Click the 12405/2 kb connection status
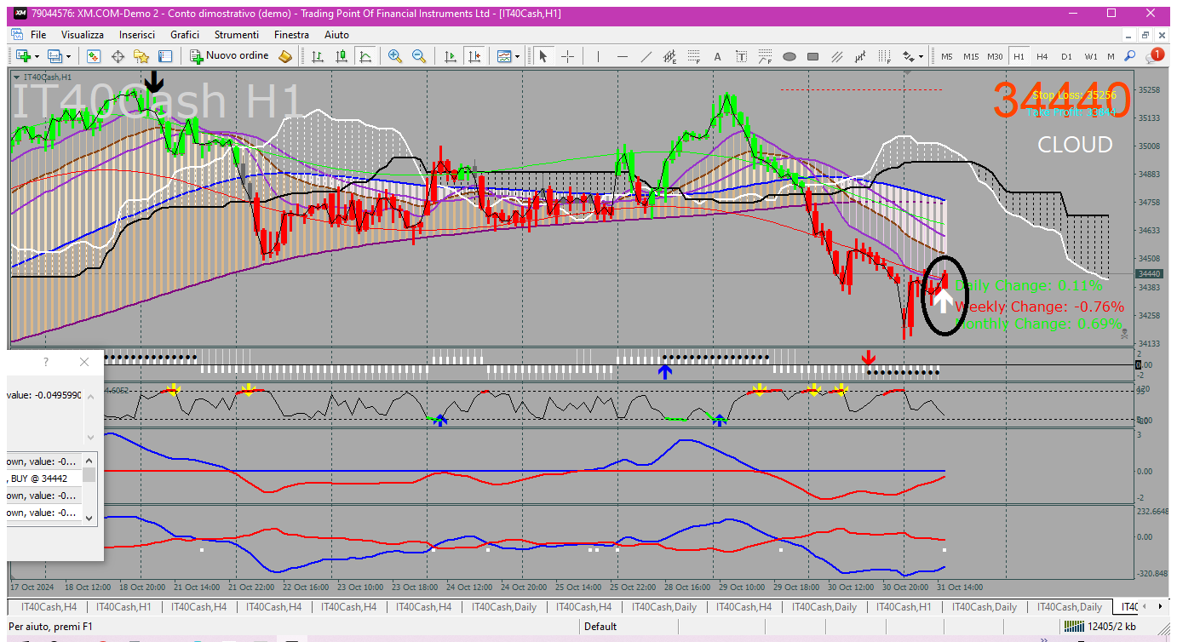This screenshot has width=1177, height=642. pos(1100,627)
